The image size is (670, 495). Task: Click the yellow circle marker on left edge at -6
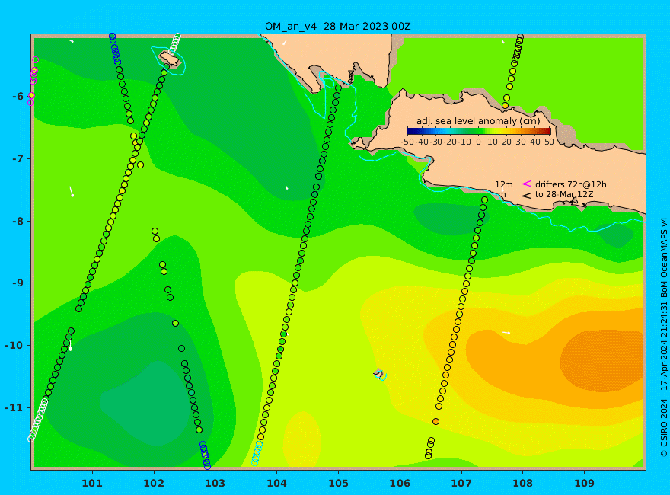[31, 96]
